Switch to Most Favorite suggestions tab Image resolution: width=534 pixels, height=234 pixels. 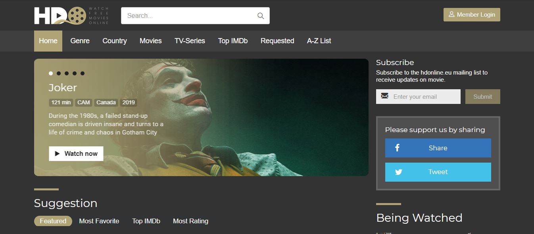tap(99, 221)
